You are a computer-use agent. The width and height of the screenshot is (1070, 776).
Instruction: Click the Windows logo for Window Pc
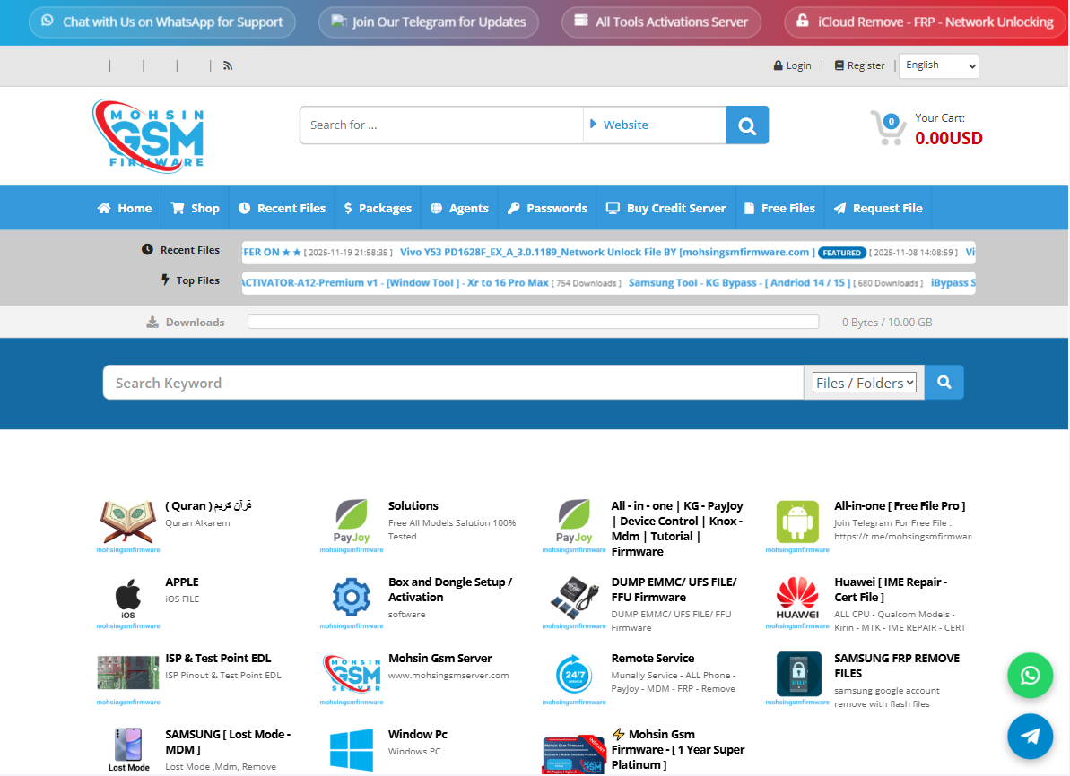[x=351, y=750]
